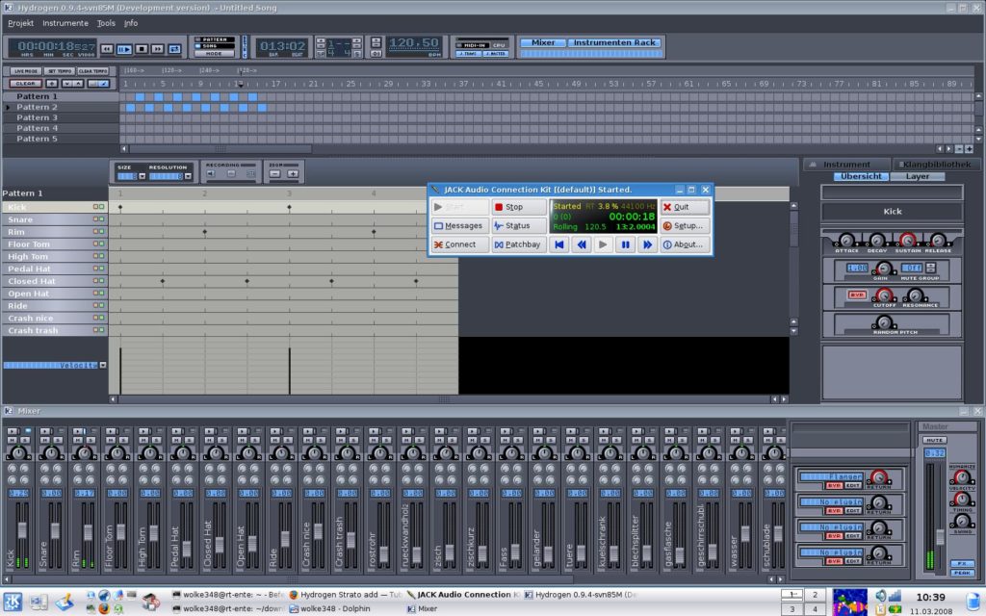Open the Resolution dropdown in pattern editor
This screenshot has width=986, height=616.
coord(188,174)
